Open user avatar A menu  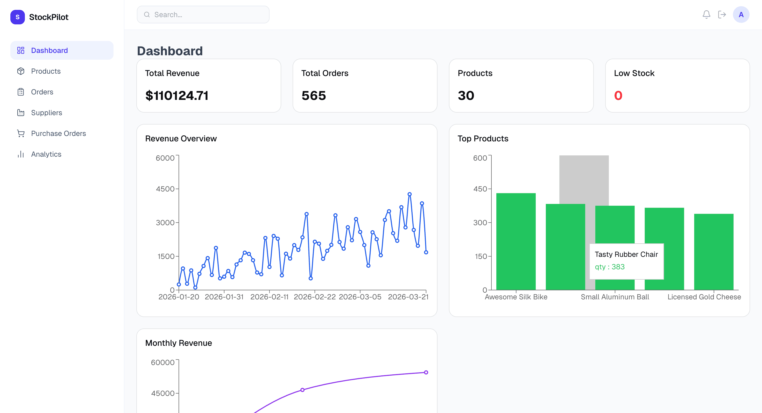(x=741, y=15)
